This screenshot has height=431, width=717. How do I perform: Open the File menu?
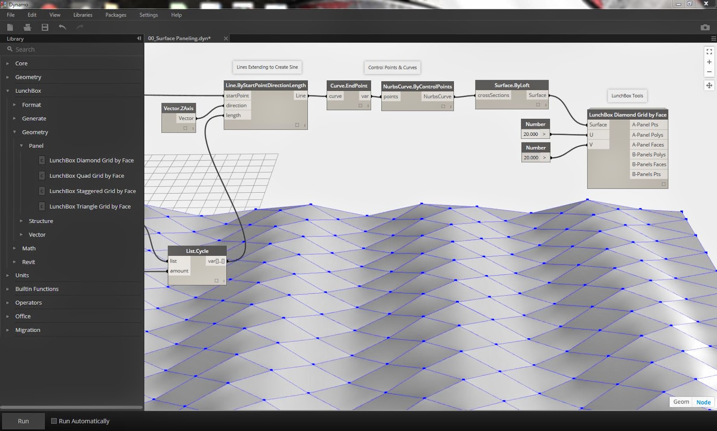click(11, 15)
